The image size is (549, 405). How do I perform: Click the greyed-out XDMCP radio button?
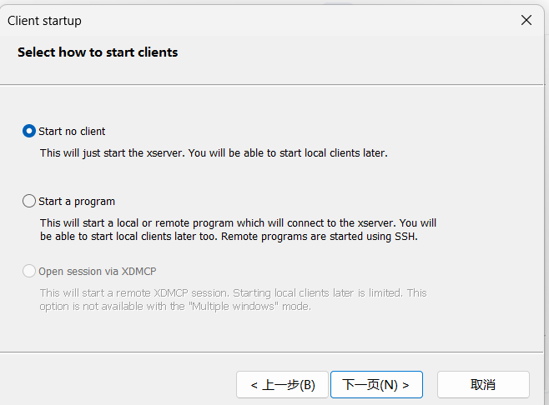pos(30,271)
